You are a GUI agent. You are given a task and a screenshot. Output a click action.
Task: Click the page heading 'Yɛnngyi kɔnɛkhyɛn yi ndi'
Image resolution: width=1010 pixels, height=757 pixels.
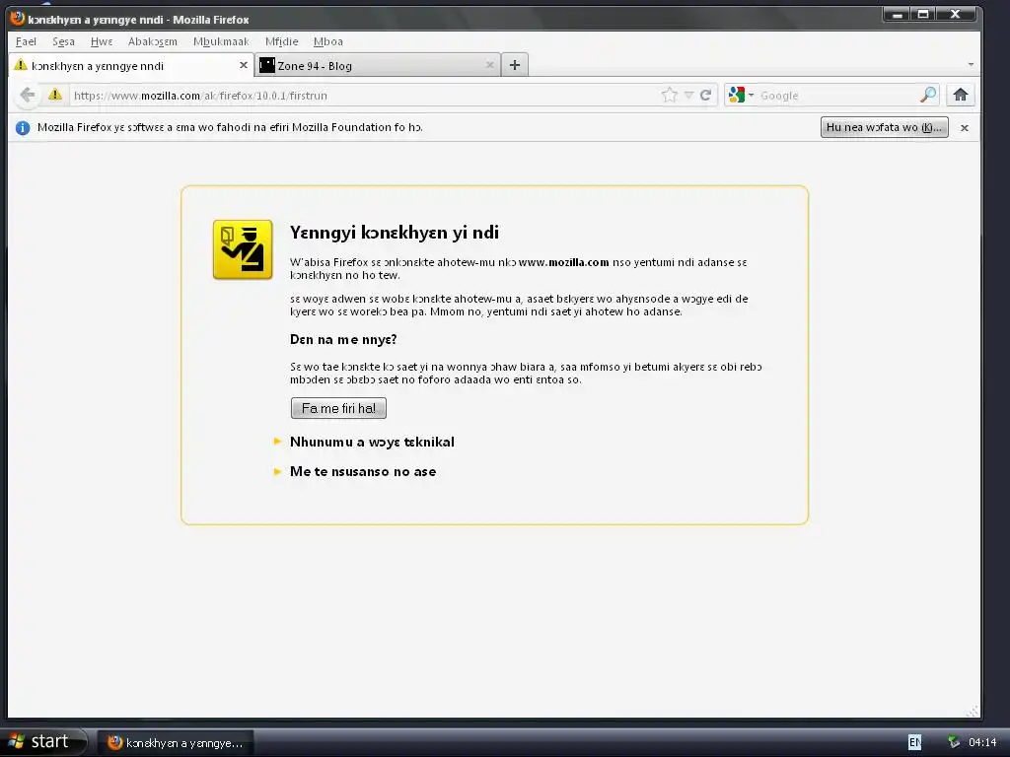point(395,233)
